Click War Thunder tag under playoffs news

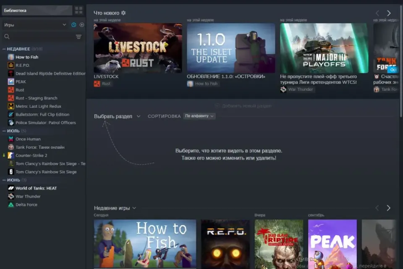(x=297, y=90)
